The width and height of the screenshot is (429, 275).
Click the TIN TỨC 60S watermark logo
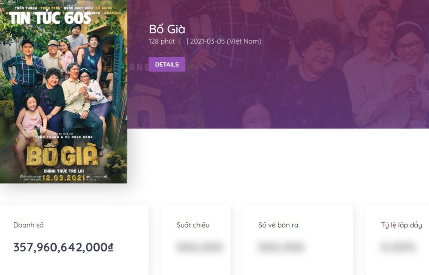(x=50, y=18)
